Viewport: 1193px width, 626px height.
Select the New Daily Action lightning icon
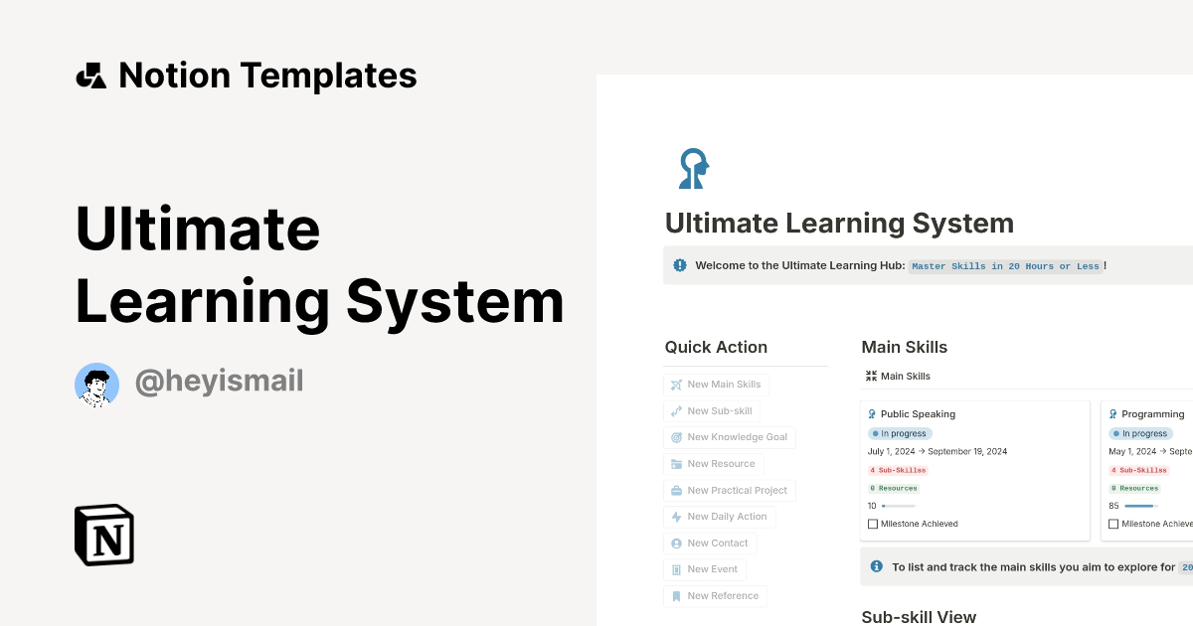(x=678, y=516)
